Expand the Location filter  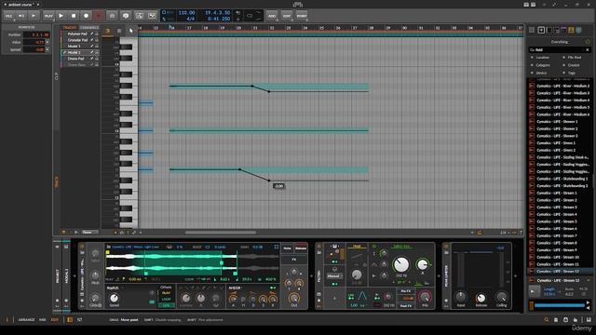click(542, 58)
